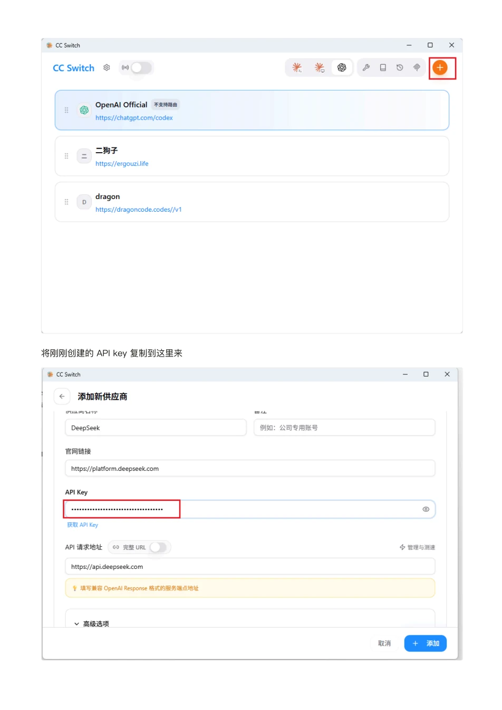The height and width of the screenshot is (710, 502).
Task: Select the OpenAI Official provider card
Action: pos(252,110)
